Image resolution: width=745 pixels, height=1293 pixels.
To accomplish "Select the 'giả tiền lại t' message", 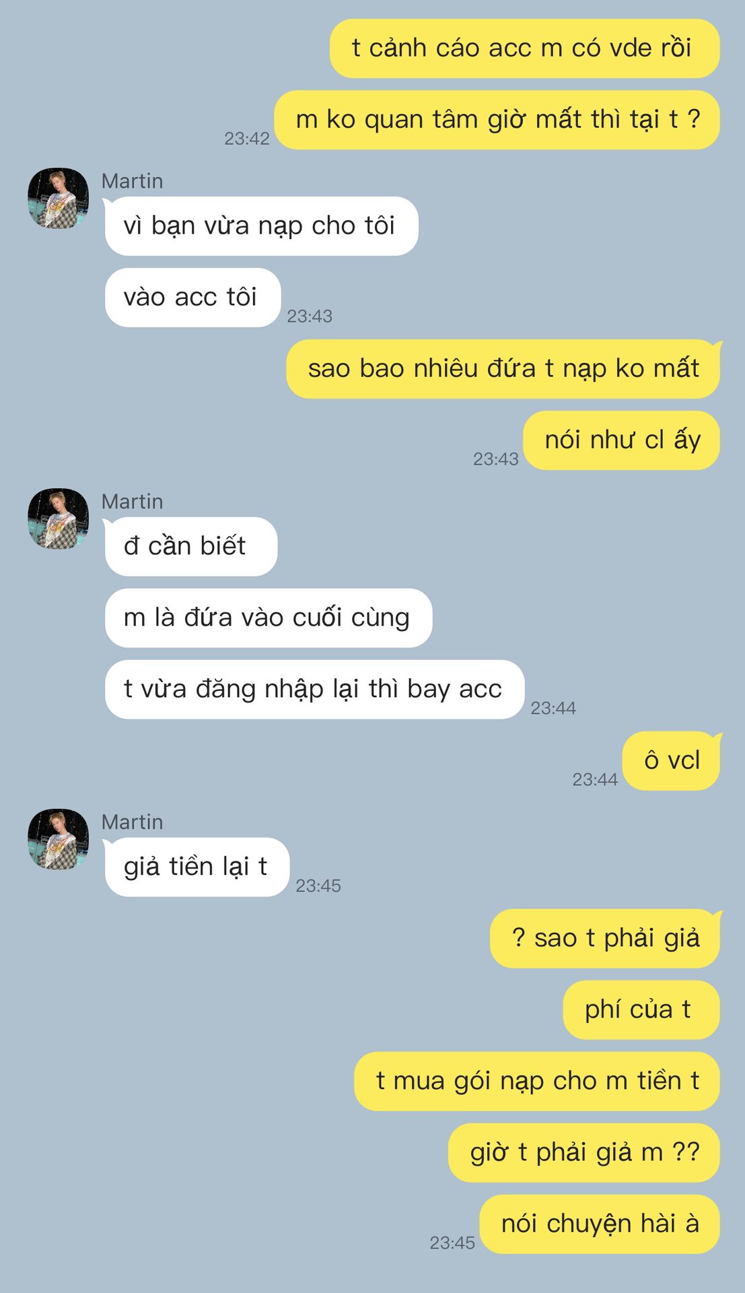I will point(197,867).
